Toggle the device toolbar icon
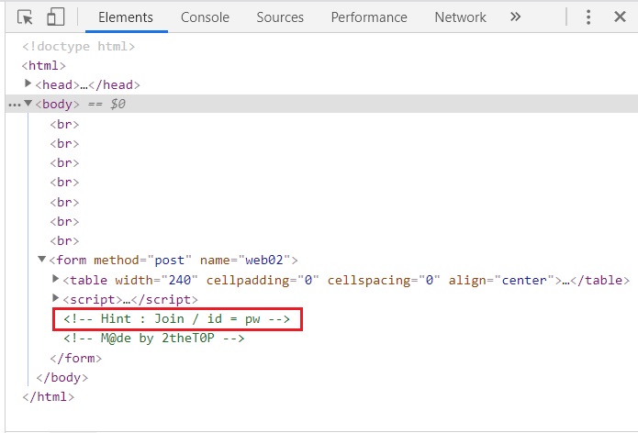Screen dimensions: 638x433 tap(56, 17)
